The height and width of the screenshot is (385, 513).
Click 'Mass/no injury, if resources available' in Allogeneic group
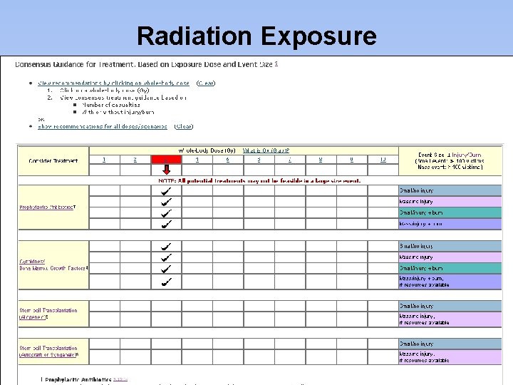pos(425,319)
